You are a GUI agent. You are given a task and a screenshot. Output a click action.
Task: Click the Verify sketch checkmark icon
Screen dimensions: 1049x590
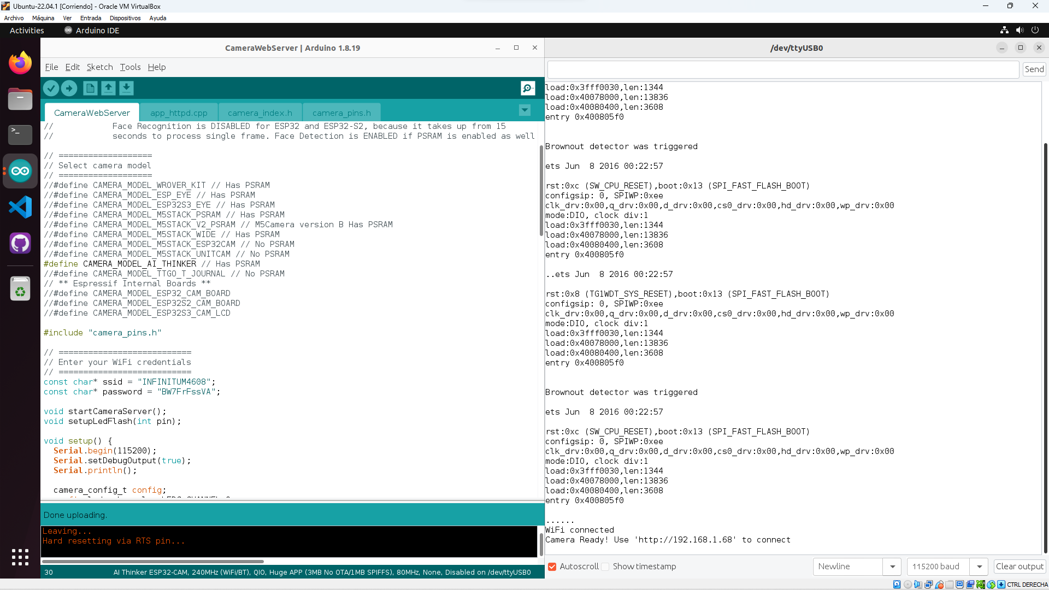coord(51,88)
